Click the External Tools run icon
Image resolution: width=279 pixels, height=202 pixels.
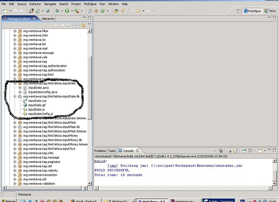tap(77, 11)
